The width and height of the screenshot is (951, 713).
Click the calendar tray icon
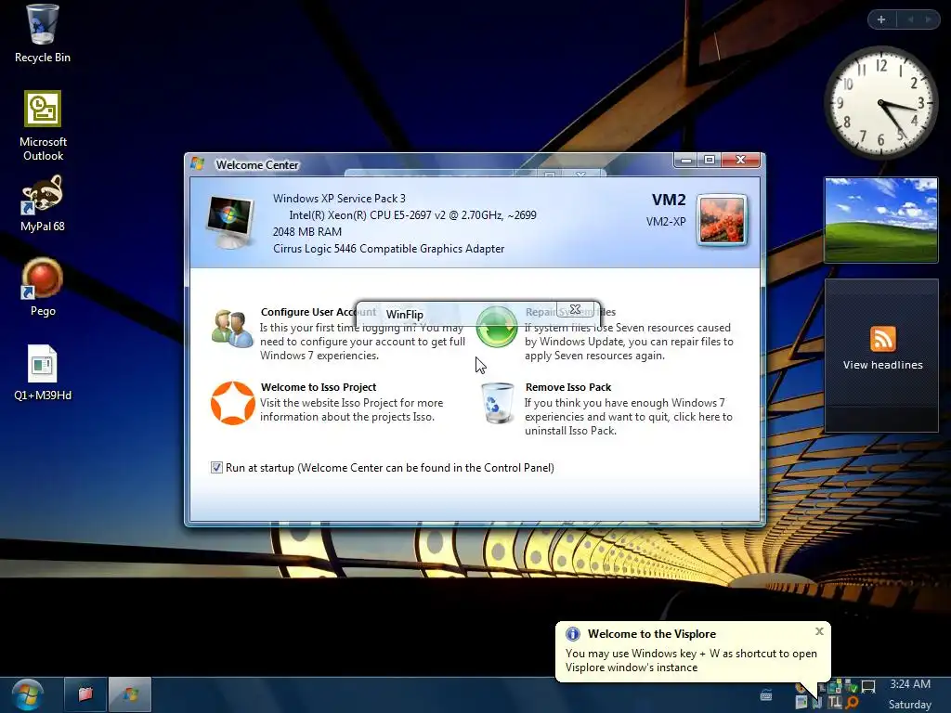click(801, 702)
